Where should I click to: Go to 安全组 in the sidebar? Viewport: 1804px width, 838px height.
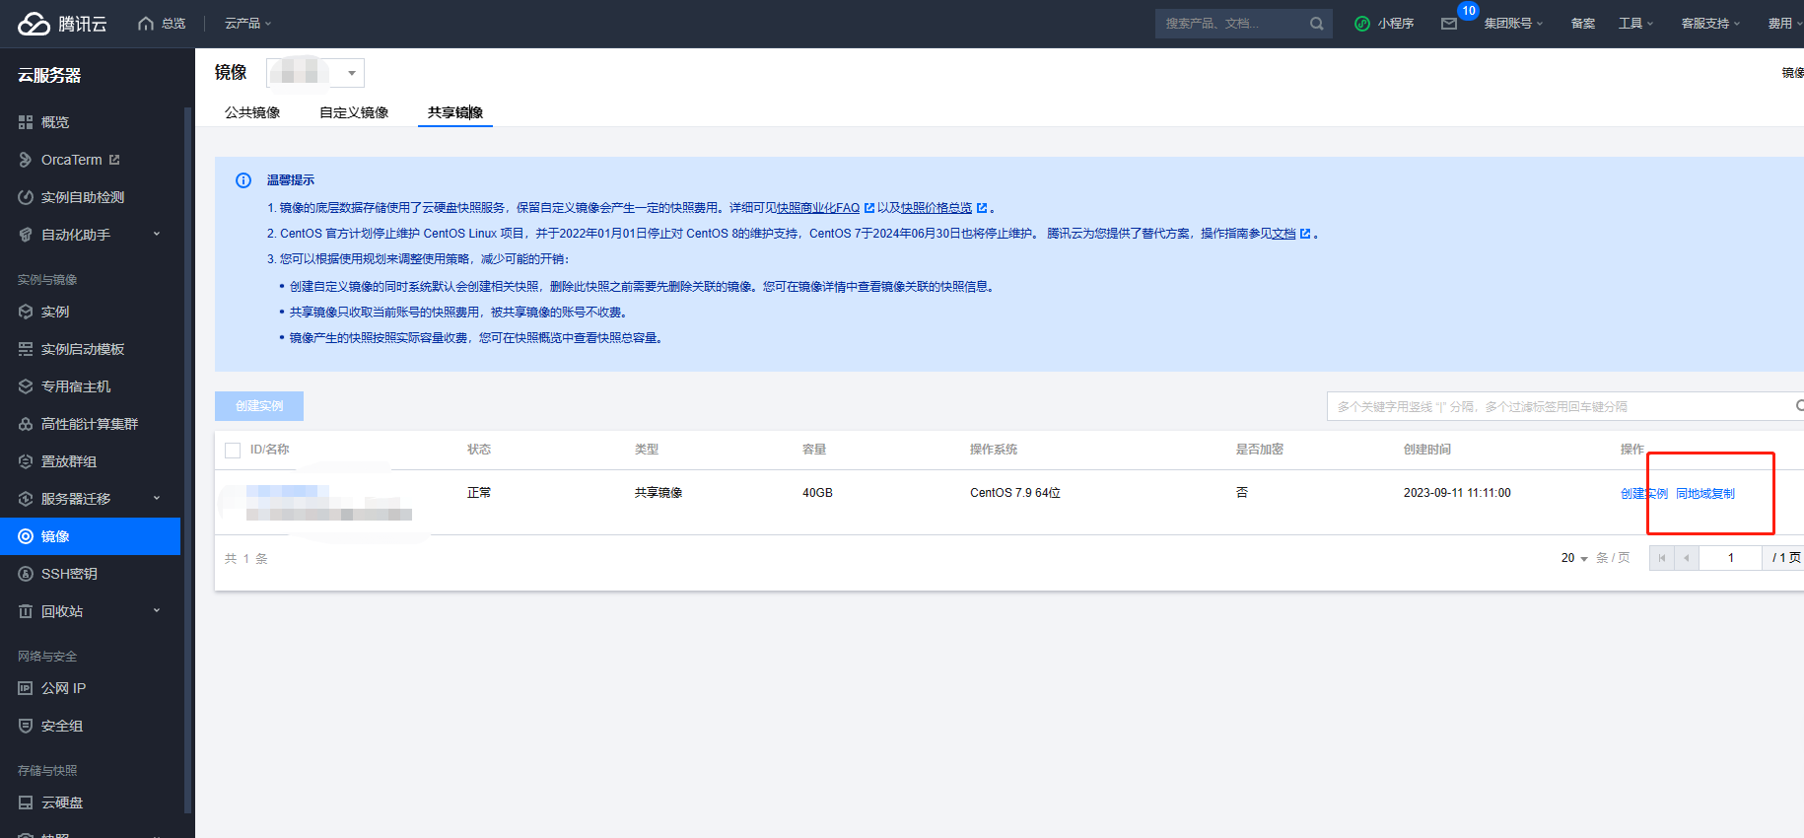[x=61, y=726]
